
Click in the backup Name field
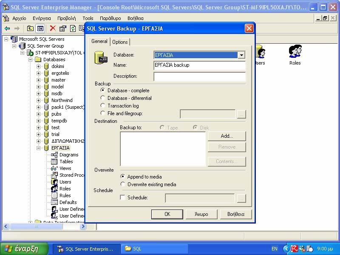199,65
